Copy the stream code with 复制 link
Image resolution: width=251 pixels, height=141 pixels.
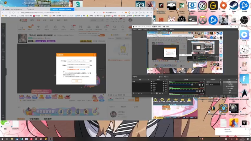click(x=91, y=65)
